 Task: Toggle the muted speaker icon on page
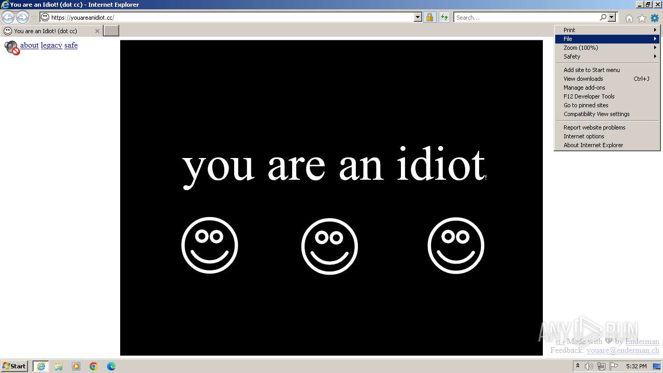pos(12,48)
